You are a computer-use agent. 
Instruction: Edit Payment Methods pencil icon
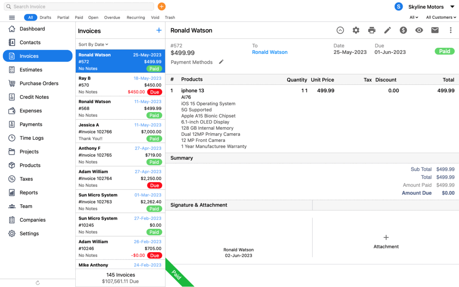221,62
